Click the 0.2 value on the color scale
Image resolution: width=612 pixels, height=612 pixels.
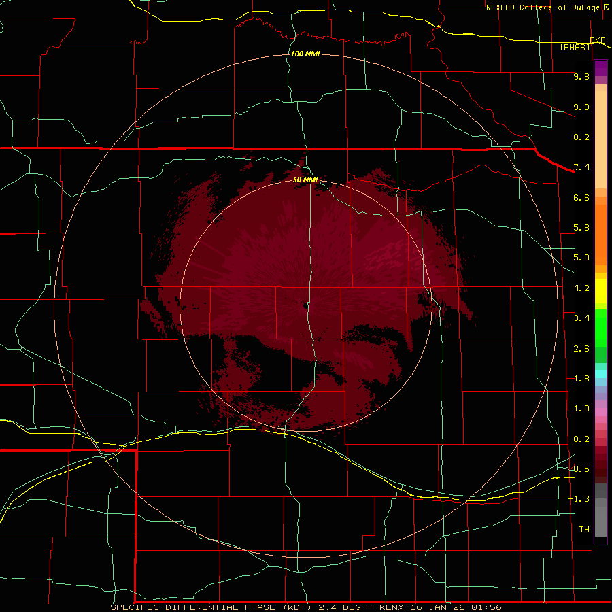(x=581, y=439)
